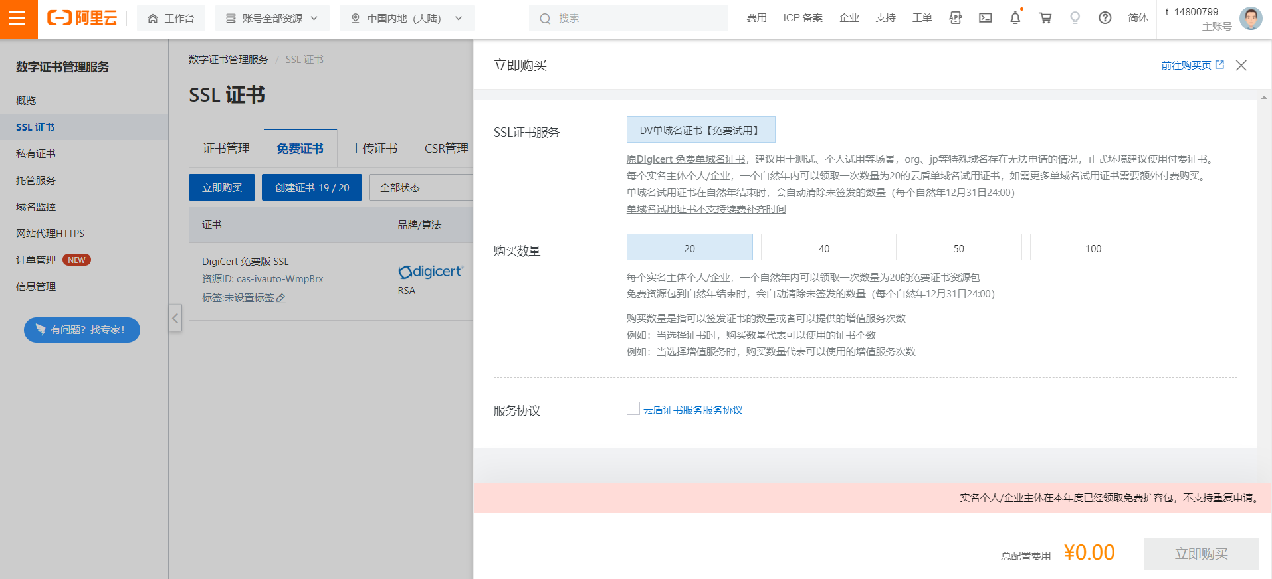Open the orange hamburger main menu

(x=19, y=19)
